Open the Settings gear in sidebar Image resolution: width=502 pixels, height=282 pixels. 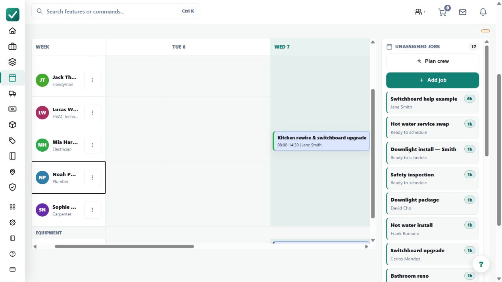point(12,223)
